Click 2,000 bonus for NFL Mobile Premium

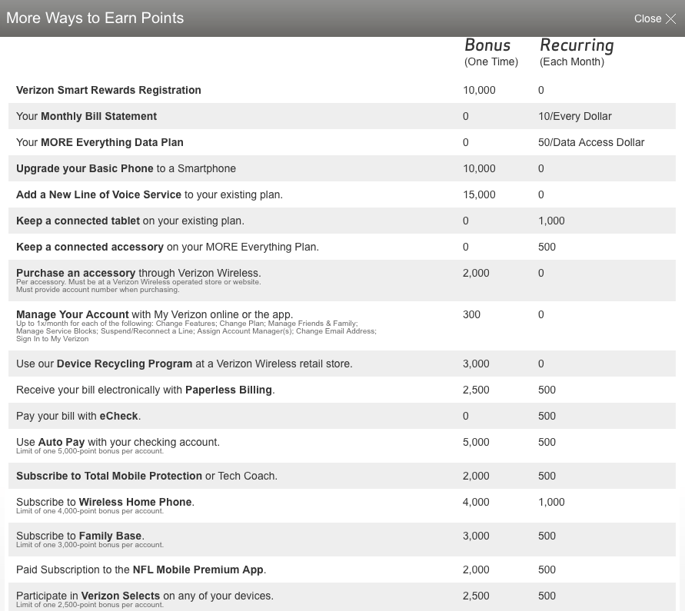click(476, 570)
